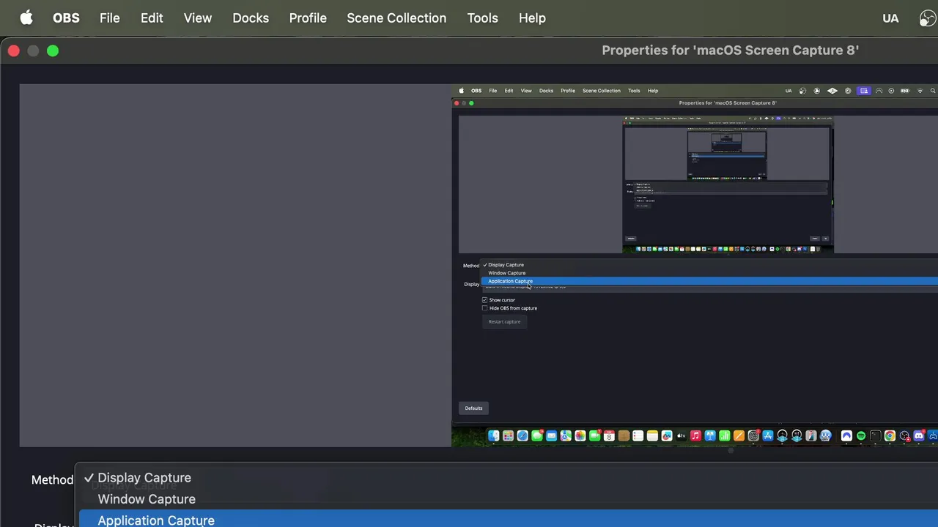Click Discord icon in preview dock
The height and width of the screenshot is (527, 938).
(918, 436)
